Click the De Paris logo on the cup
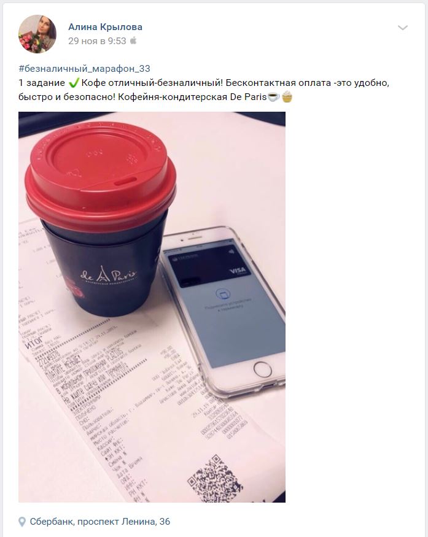This screenshot has width=428, height=537. tap(109, 276)
